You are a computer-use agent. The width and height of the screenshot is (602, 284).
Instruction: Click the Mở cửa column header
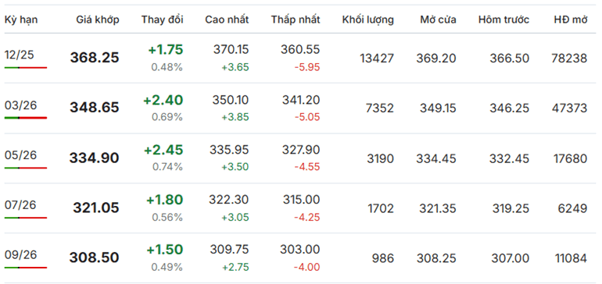point(438,20)
